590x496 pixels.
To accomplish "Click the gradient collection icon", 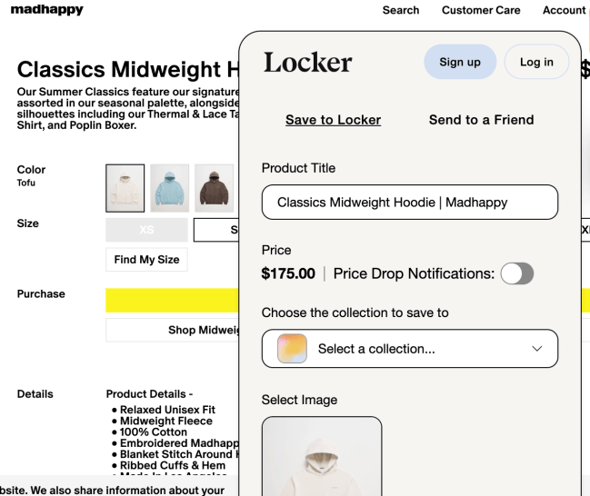I will (x=292, y=349).
